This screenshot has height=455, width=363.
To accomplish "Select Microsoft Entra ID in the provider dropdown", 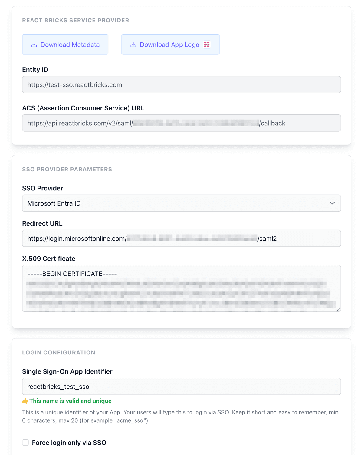I will coord(181,203).
